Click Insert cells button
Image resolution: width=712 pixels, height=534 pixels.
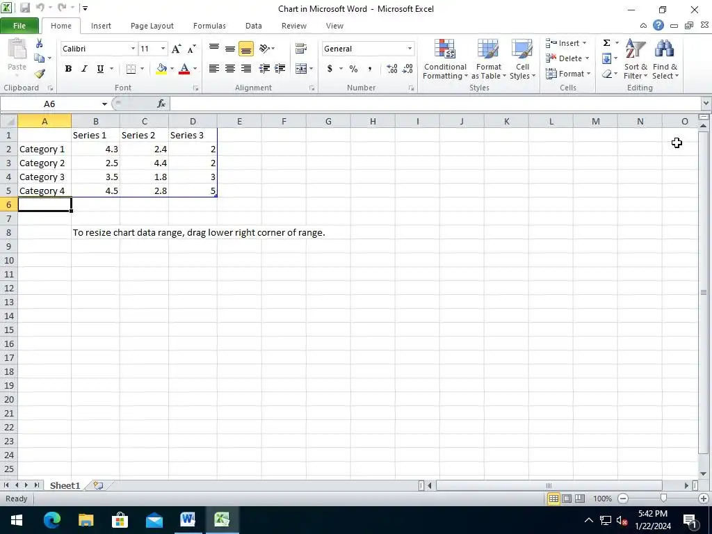pos(566,43)
